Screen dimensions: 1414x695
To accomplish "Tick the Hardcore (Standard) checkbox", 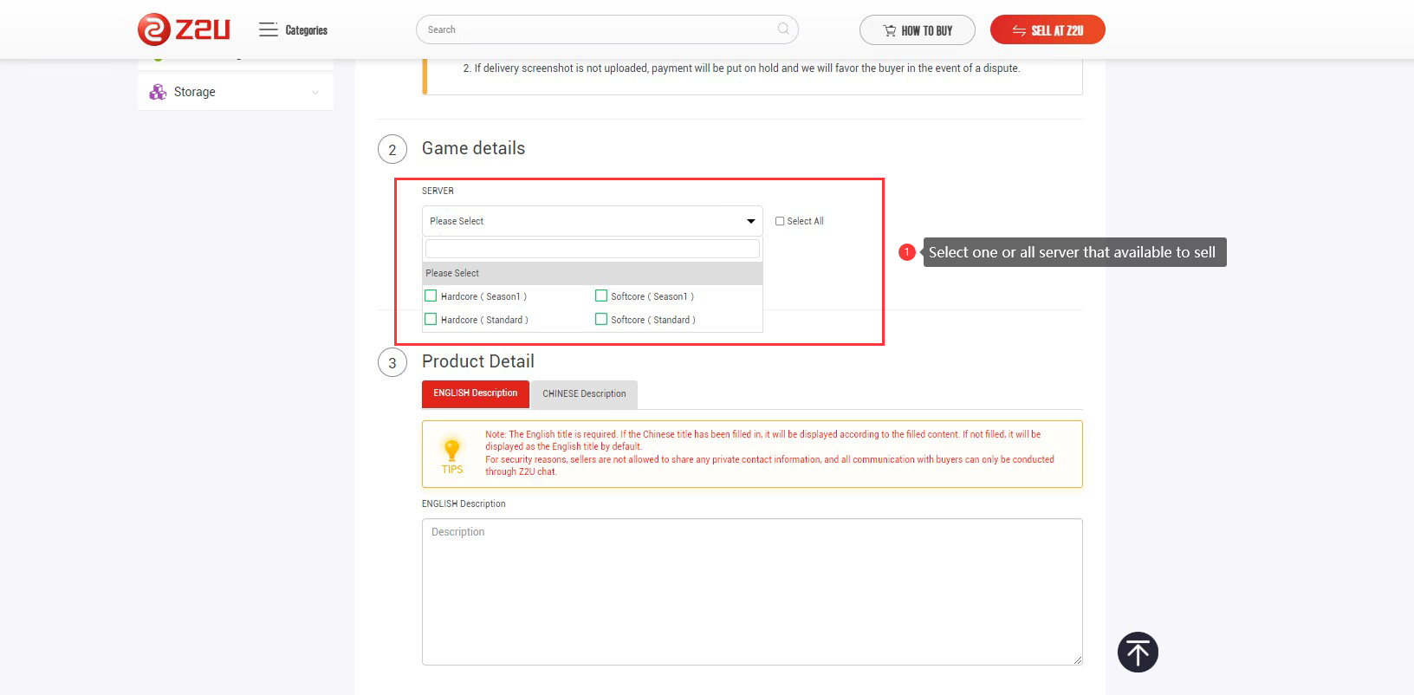I will click(431, 320).
